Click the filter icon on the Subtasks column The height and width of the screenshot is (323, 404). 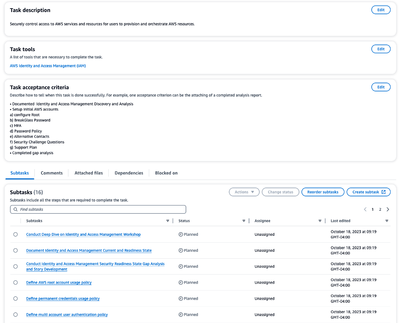[x=167, y=221]
